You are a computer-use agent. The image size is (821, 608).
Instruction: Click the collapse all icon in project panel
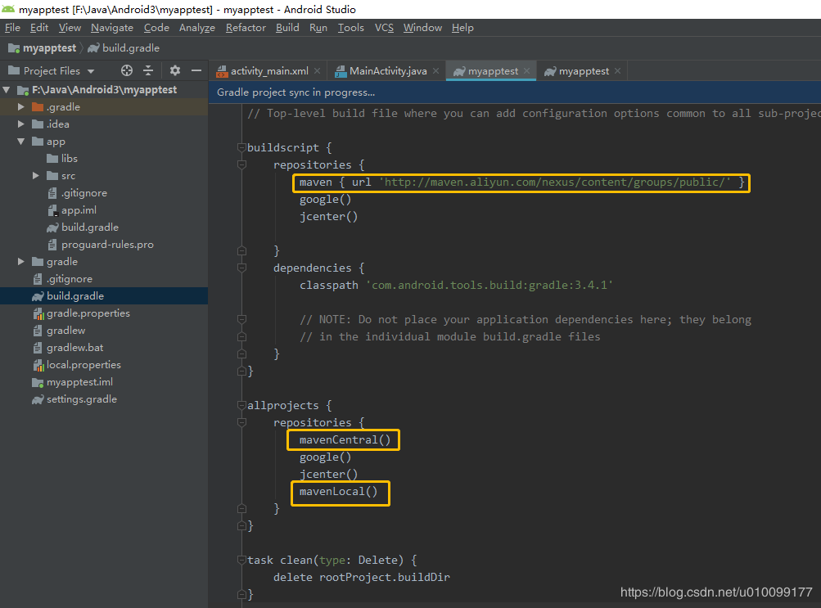148,70
